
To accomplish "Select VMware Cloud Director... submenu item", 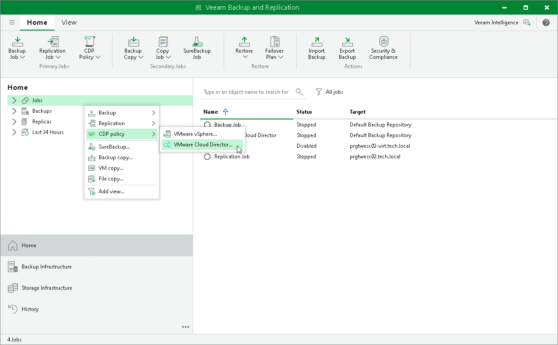I will click(202, 145).
